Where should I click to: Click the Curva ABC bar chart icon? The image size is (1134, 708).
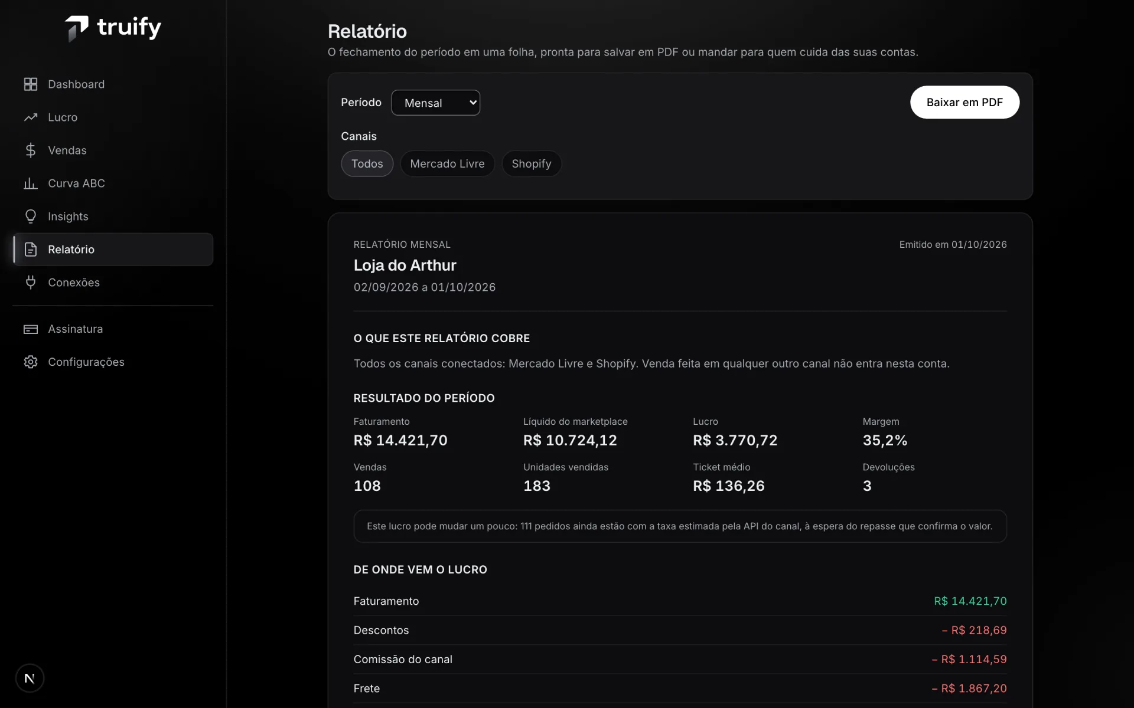(31, 183)
